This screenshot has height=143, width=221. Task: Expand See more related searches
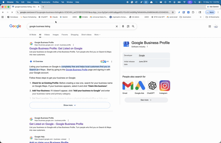point(146,100)
